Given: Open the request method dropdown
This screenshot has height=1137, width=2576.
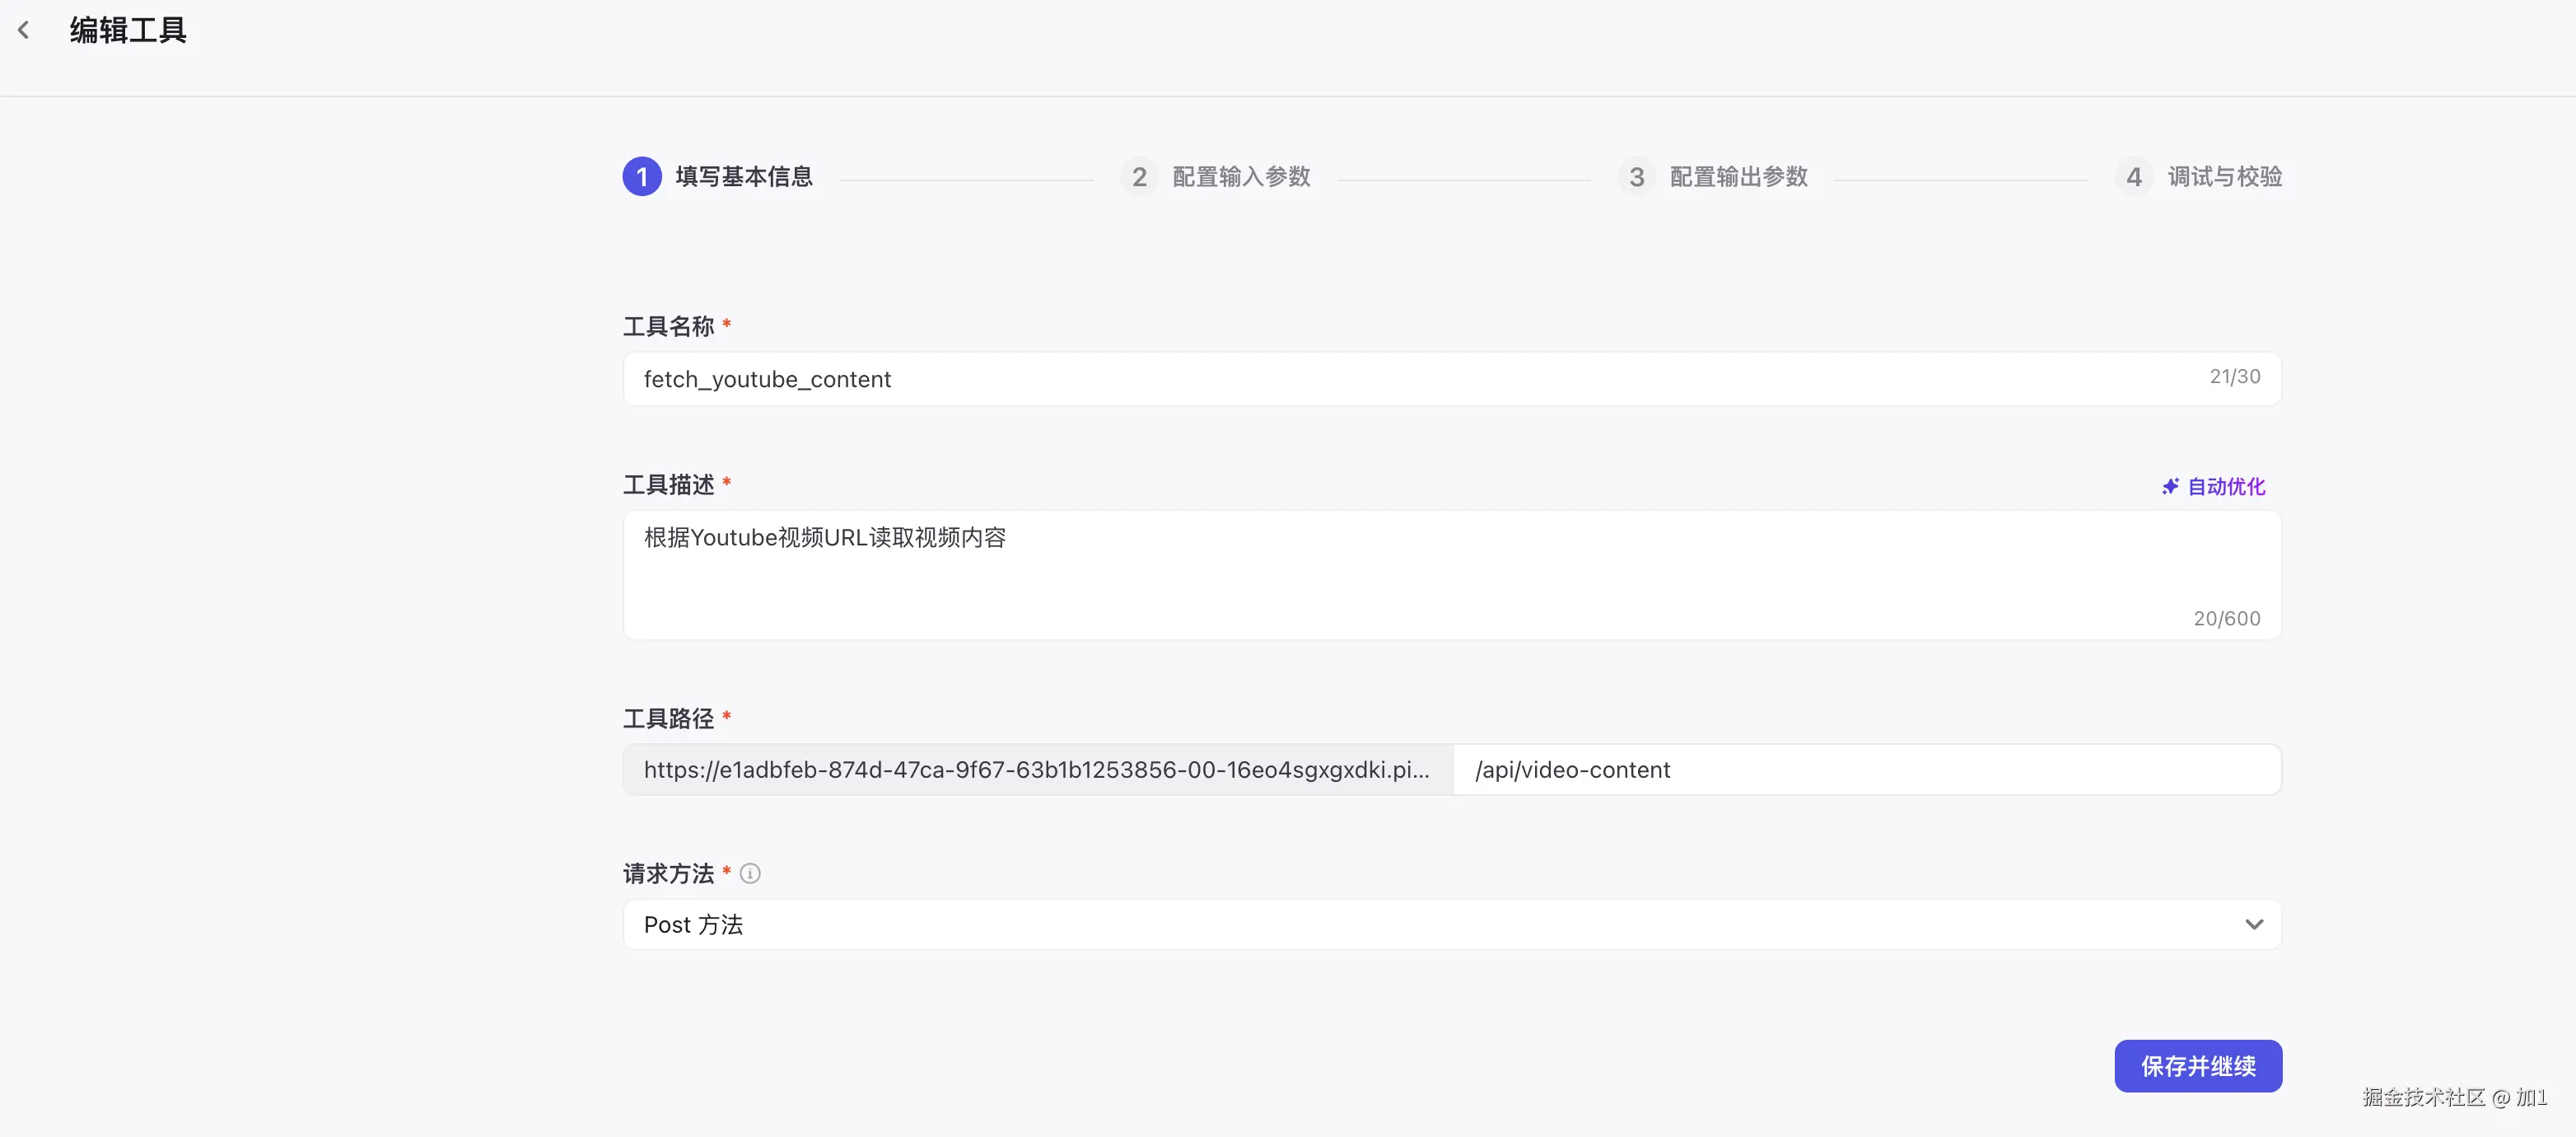Looking at the screenshot, I should click(1450, 924).
